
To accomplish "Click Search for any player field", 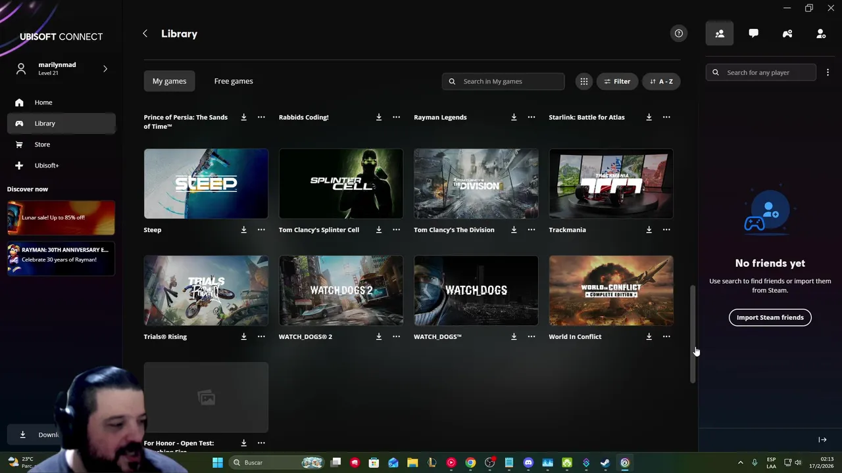I will (x=761, y=72).
